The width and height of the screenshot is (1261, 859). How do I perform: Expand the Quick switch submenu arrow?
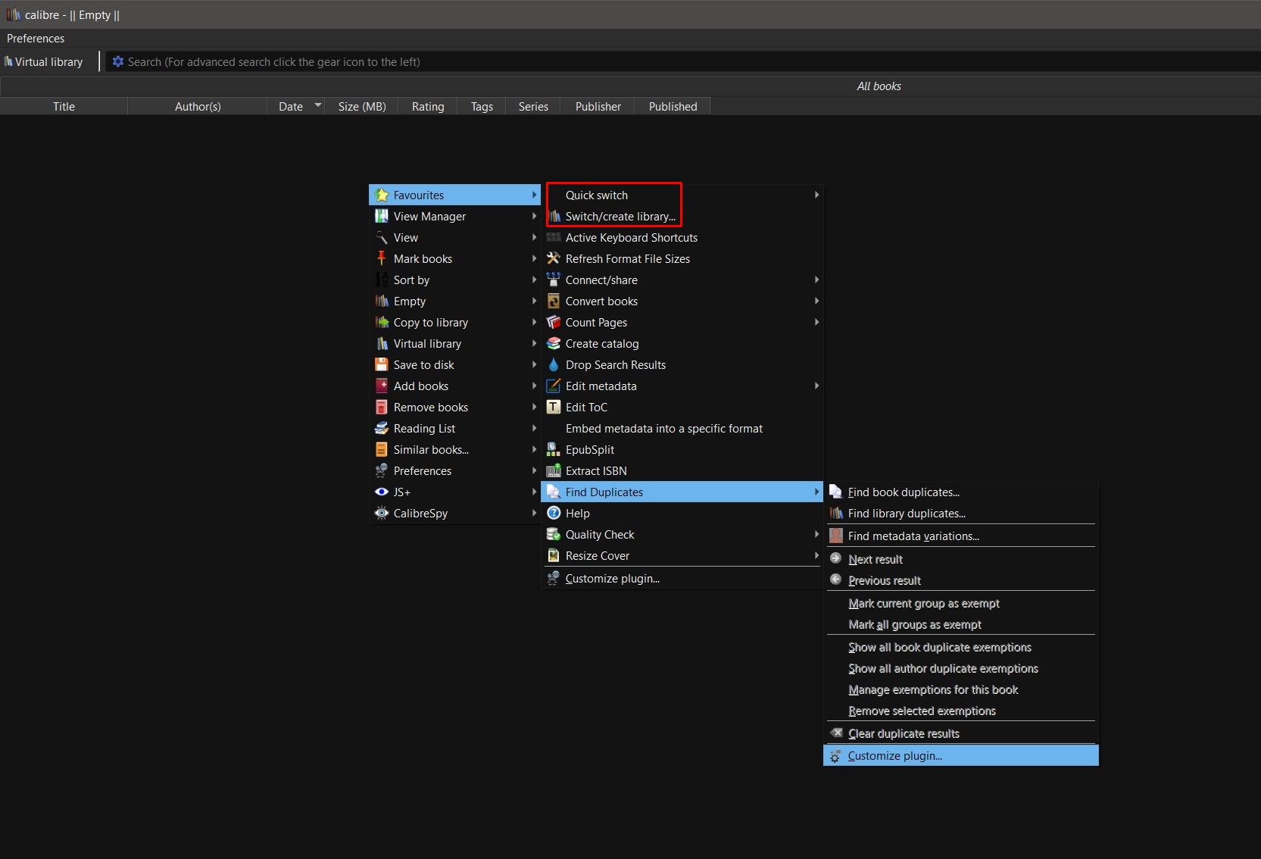(x=816, y=195)
